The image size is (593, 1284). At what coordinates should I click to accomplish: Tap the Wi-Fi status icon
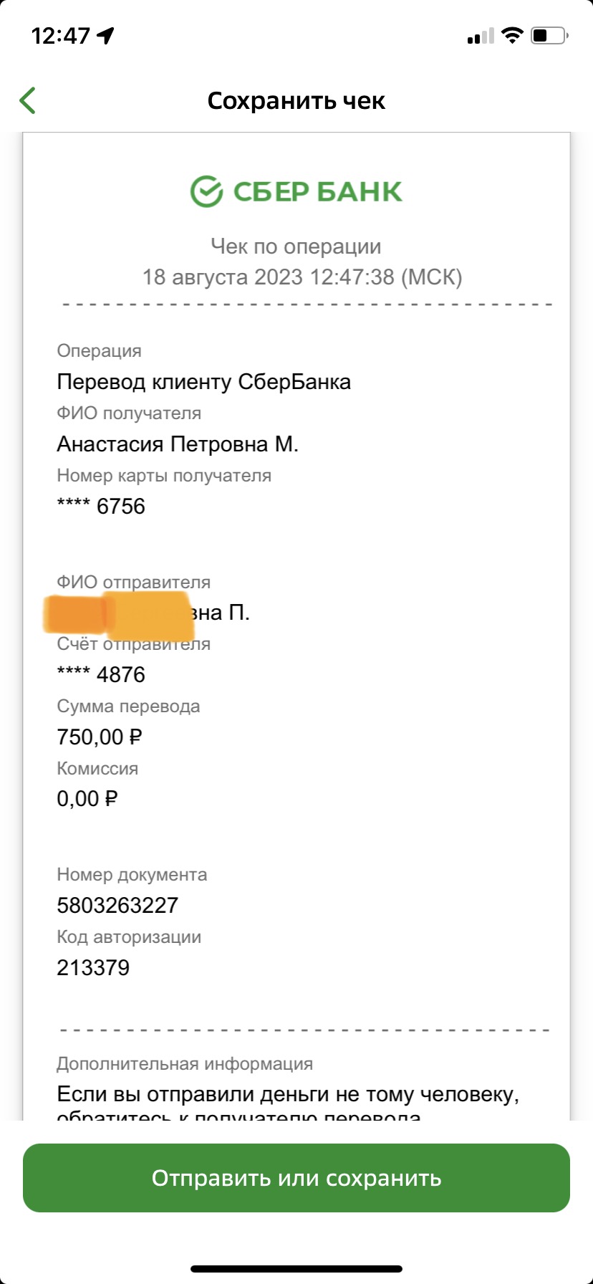[x=512, y=35]
